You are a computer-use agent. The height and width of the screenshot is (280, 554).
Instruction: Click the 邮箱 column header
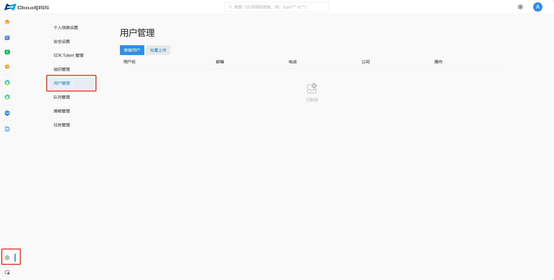pos(220,62)
